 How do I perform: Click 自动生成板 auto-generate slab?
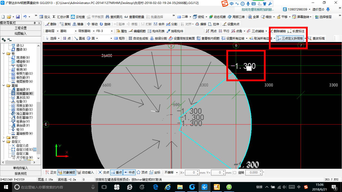tap(138, 38)
